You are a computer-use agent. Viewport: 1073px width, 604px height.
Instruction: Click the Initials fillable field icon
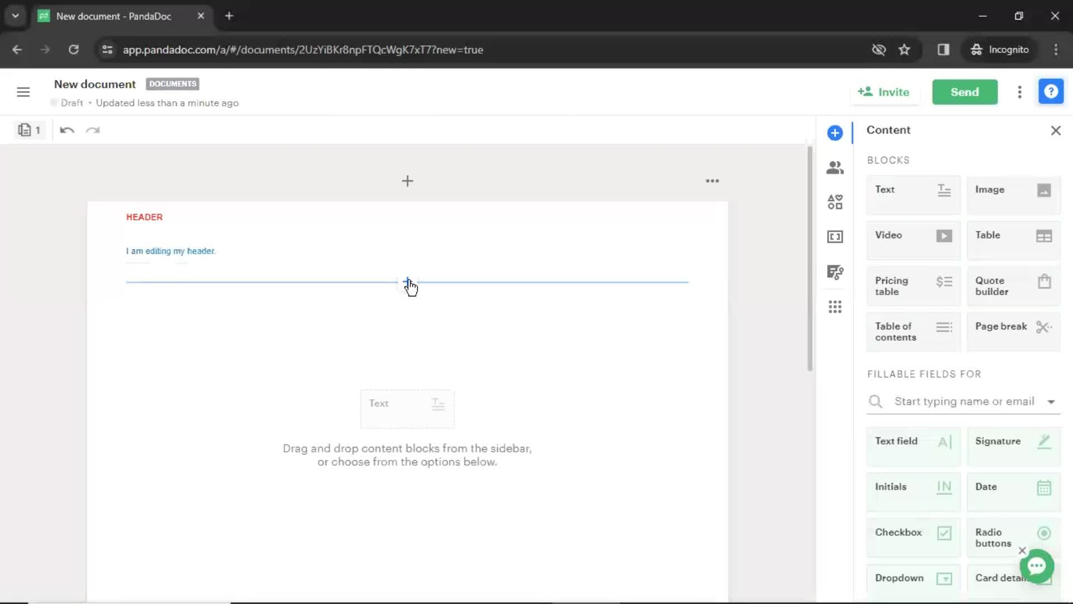pyautogui.click(x=943, y=487)
